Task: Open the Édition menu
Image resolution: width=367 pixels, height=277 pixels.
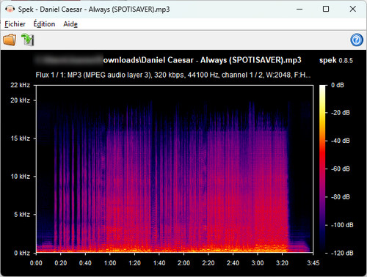Action: click(x=44, y=24)
